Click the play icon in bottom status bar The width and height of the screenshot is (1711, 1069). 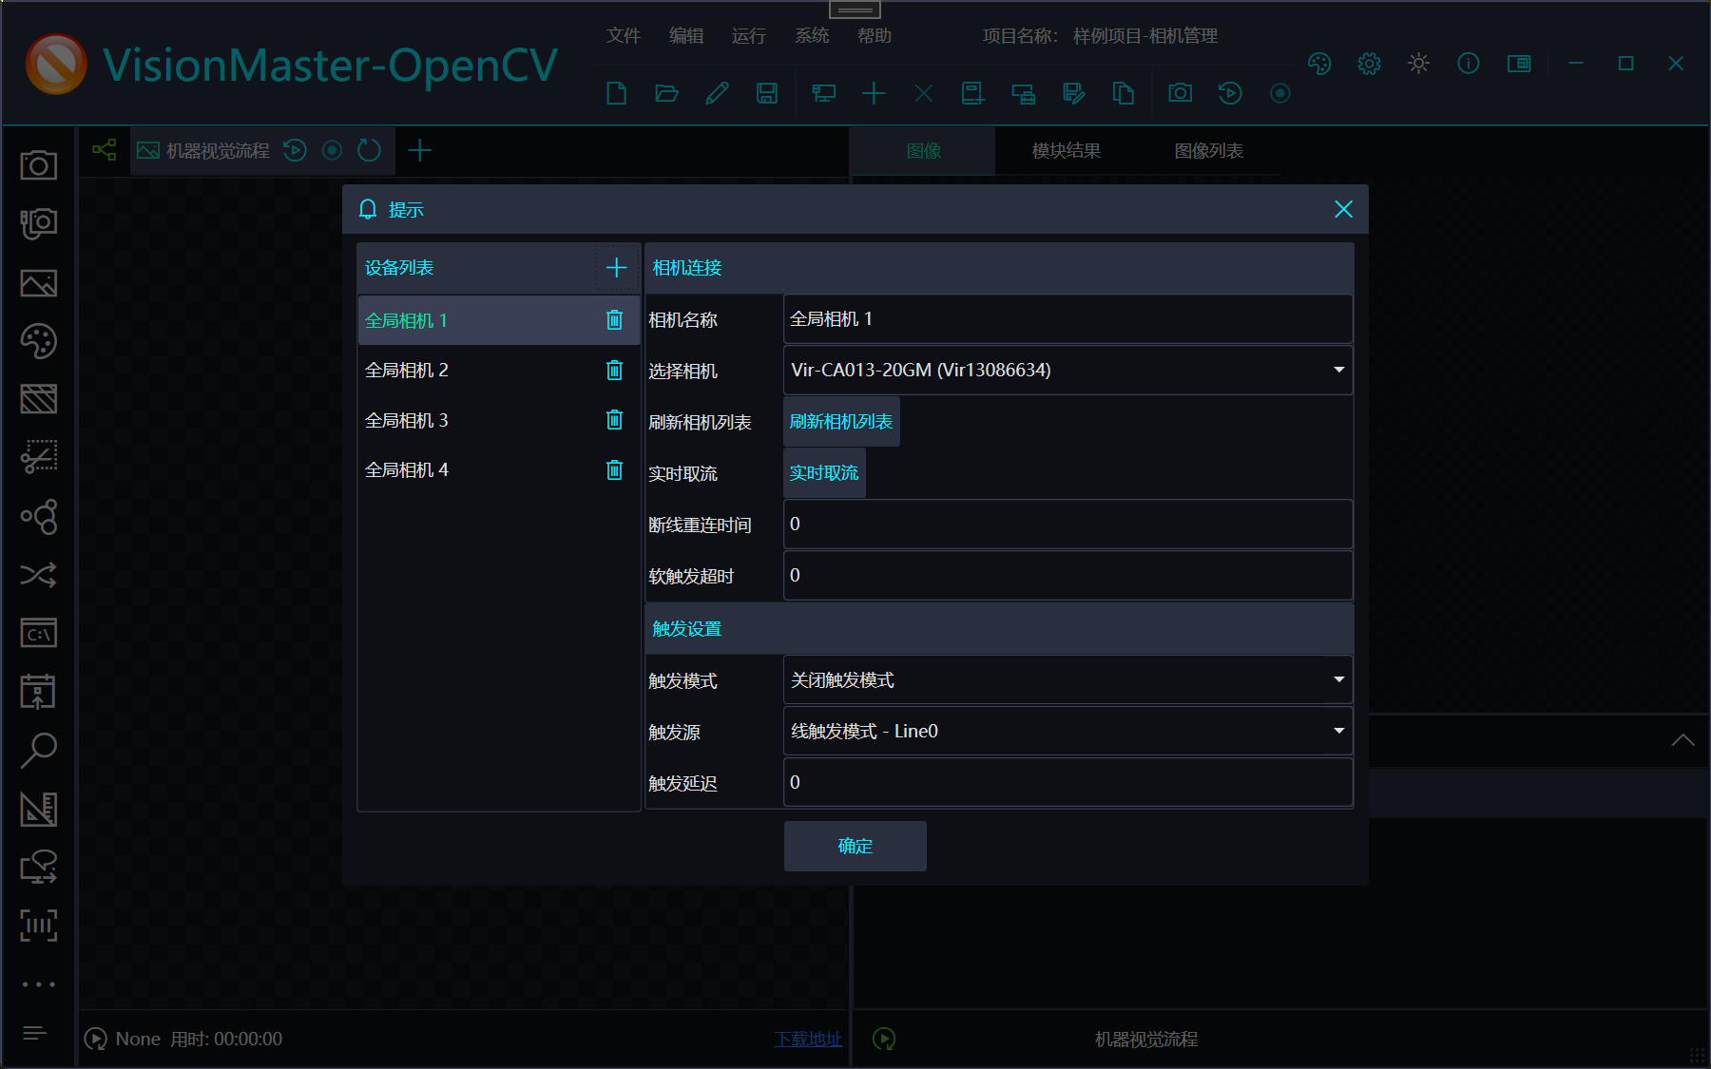coord(95,1039)
